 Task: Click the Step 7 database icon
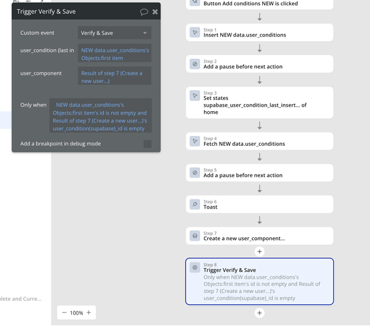[x=195, y=235]
